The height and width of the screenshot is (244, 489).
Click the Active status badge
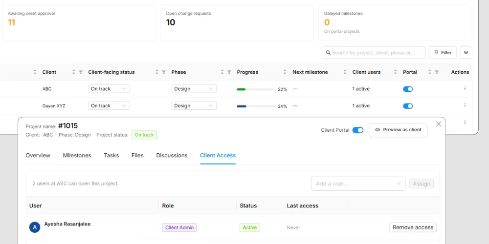(250, 227)
